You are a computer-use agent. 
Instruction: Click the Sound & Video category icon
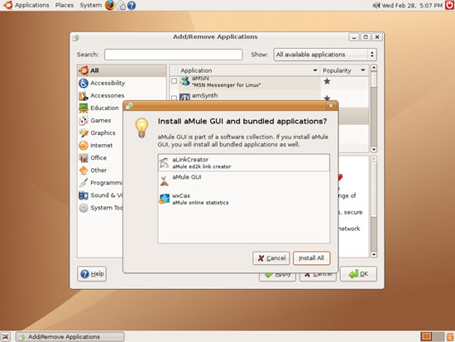(x=84, y=195)
